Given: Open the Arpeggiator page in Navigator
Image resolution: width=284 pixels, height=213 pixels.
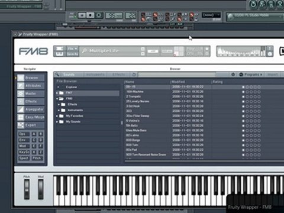Looking at the screenshot, I should 31,109.
